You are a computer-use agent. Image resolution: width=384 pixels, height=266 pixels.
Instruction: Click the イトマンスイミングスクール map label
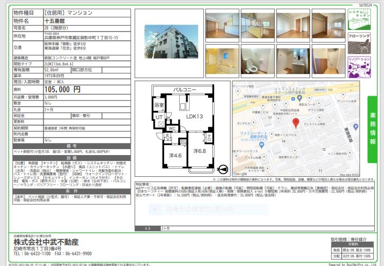click(289, 91)
